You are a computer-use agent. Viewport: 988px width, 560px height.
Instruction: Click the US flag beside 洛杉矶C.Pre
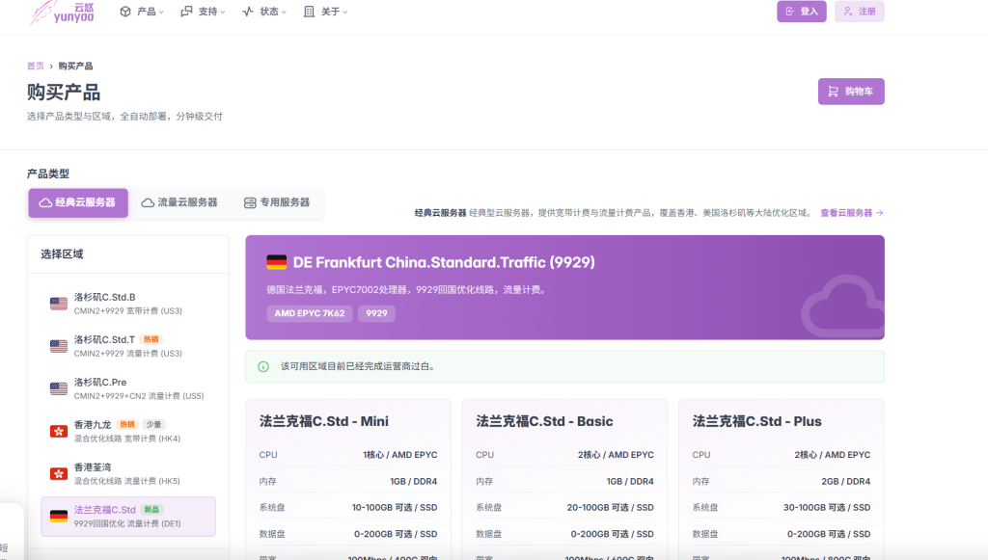point(59,388)
